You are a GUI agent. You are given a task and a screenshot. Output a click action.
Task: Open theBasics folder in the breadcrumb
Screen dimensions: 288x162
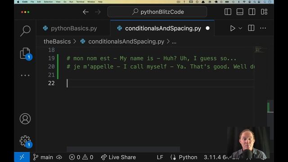tap(57, 41)
